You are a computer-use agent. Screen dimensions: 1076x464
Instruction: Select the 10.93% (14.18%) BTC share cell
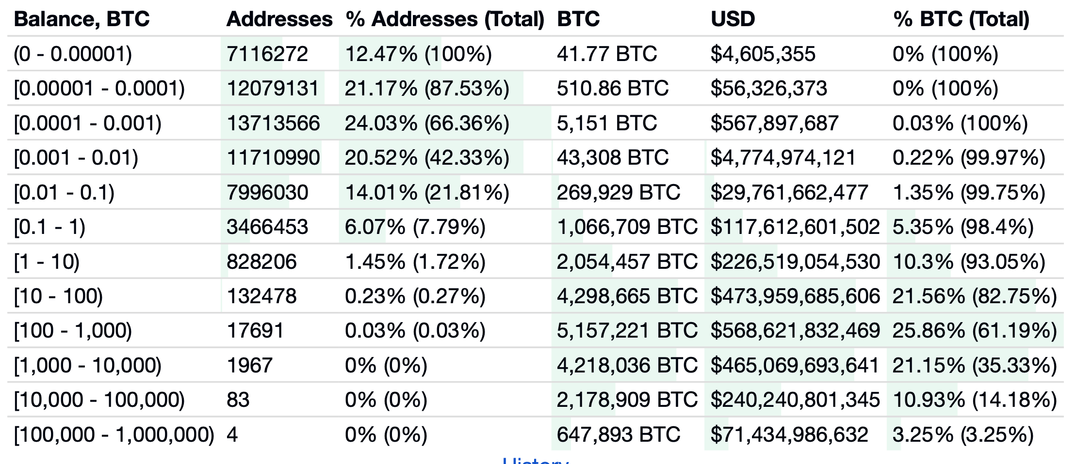[x=974, y=400]
